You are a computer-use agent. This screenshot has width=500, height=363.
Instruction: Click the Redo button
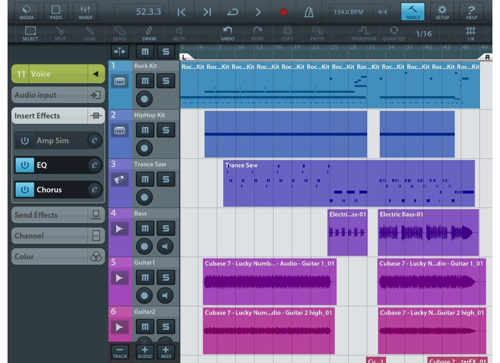point(257,34)
